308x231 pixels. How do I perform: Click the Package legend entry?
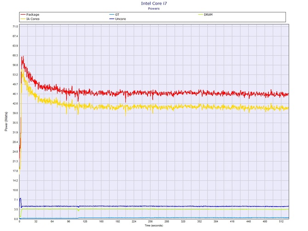[30, 15]
